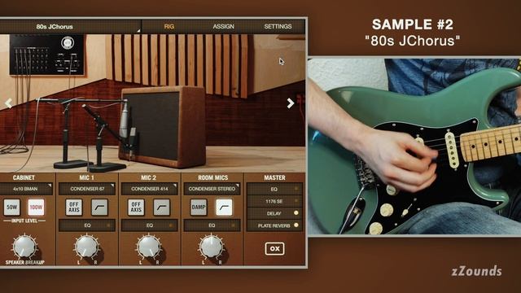Open the Condenser 67 mic dropdown
Viewport: 521px width, 293px height.
[87, 189]
